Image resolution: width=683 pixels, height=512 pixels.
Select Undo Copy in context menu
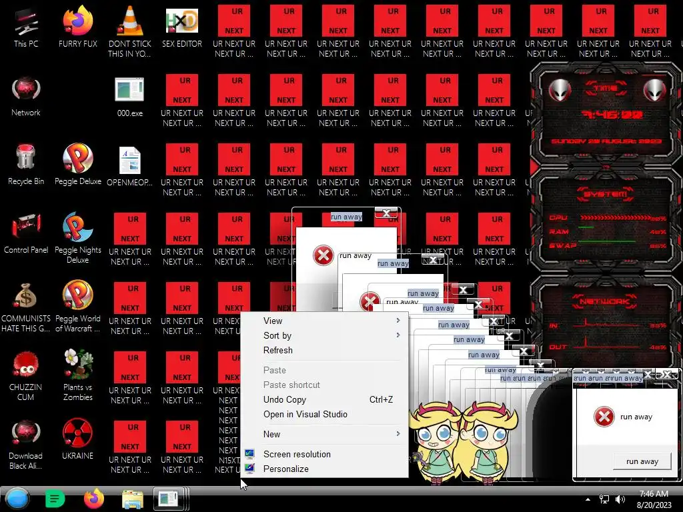[325, 400]
